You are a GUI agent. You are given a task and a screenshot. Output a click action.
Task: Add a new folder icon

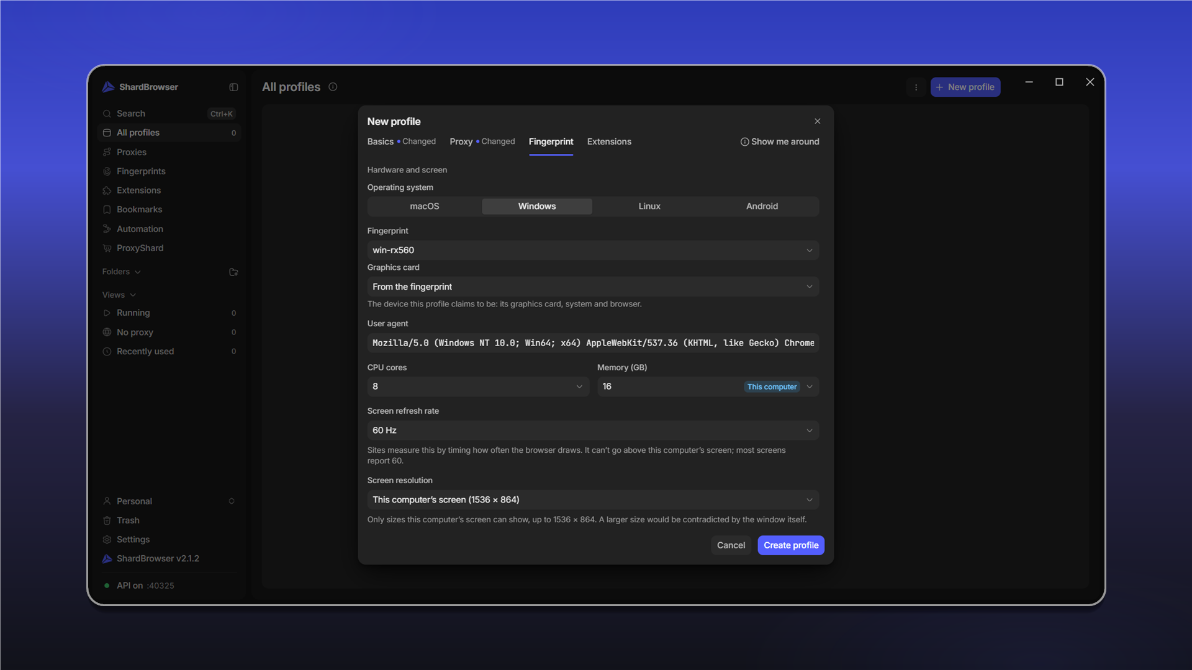[x=233, y=272]
